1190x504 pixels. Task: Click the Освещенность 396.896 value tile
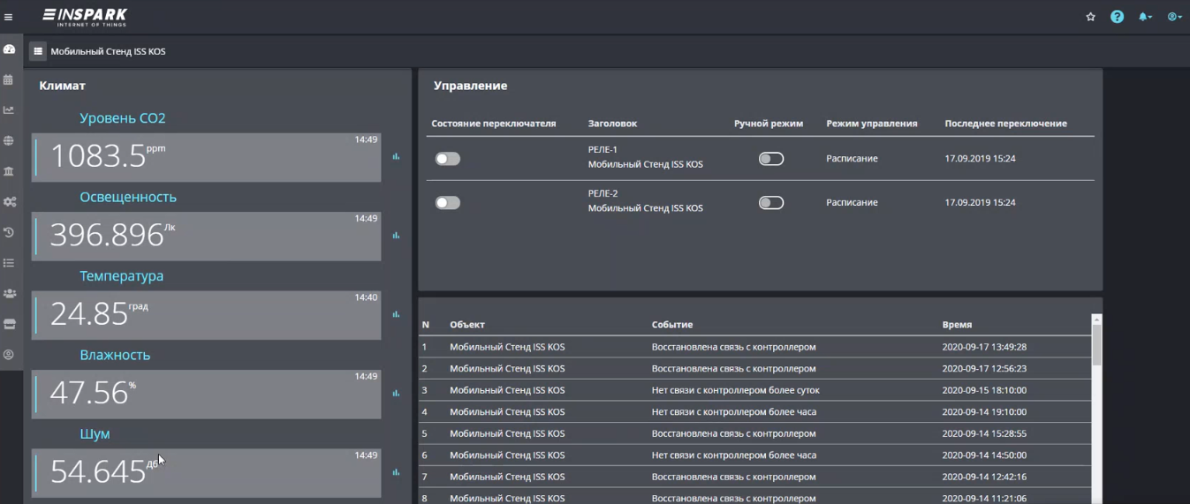coord(206,236)
